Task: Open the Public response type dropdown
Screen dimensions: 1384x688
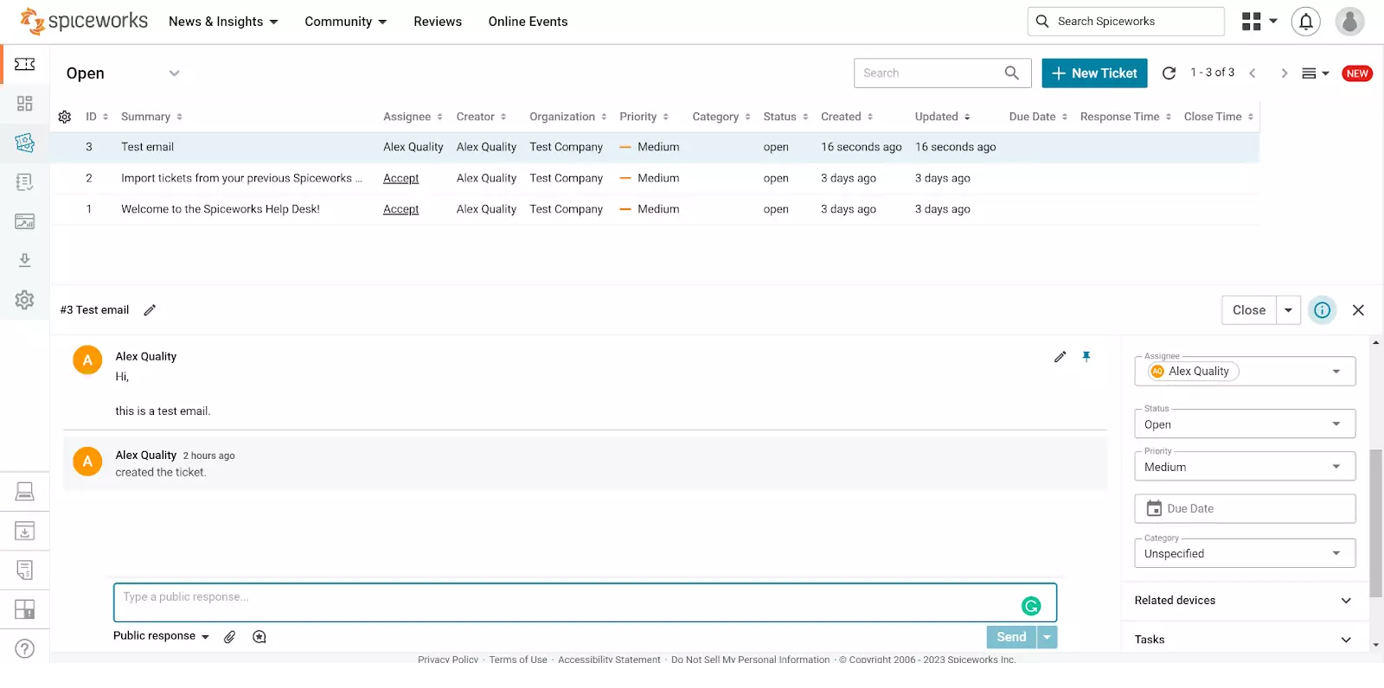Action: [161, 636]
